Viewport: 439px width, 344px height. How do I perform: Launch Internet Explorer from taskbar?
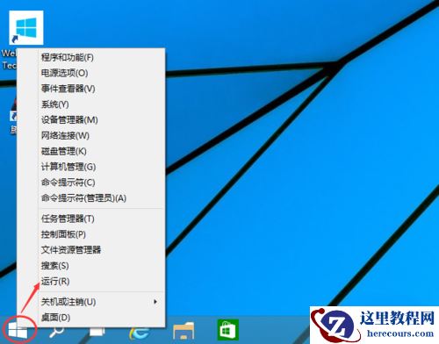click(140, 333)
